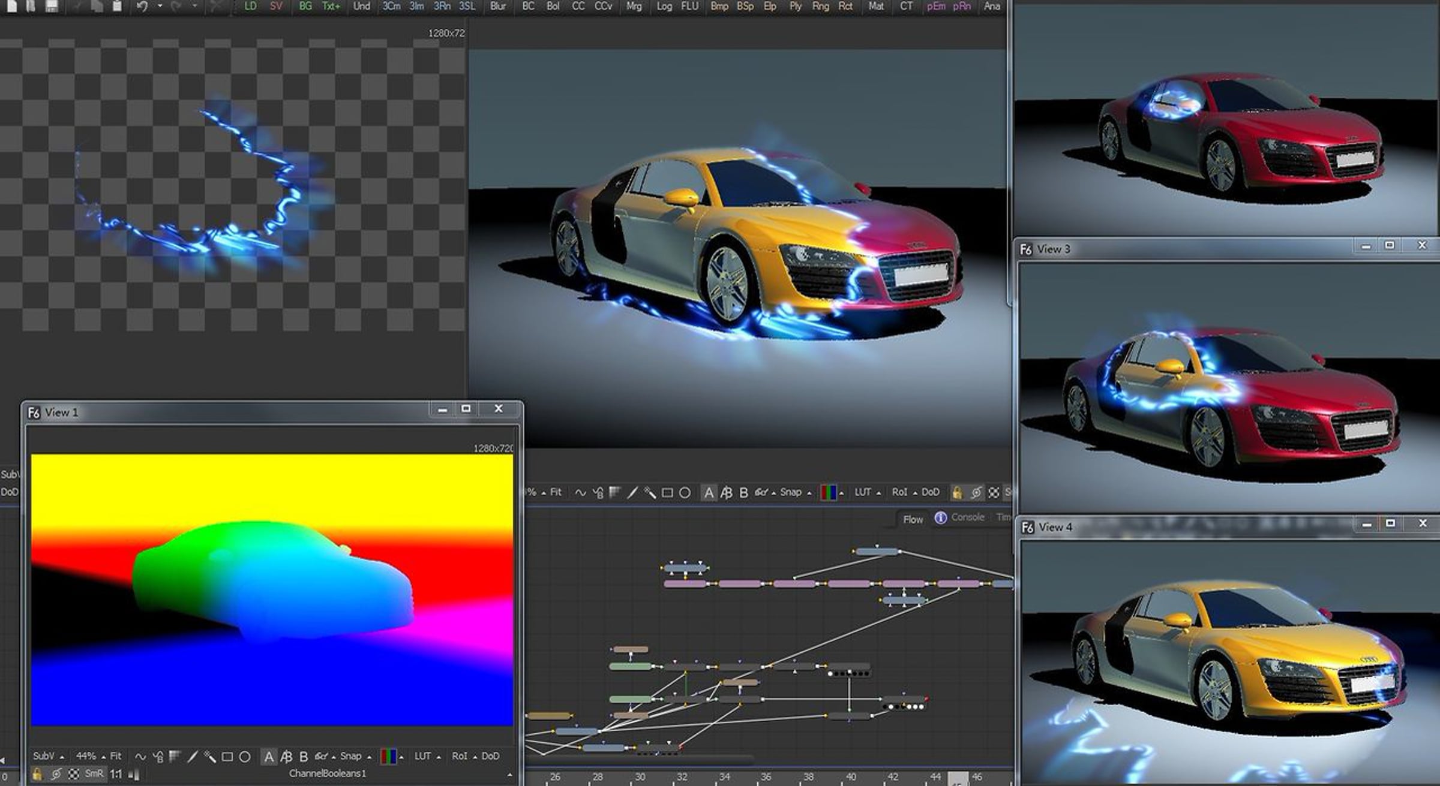The width and height of the screenshot is (1440, 786).
Task: Toggle buffer B in main viewer toolbar
Action: click(x=743, y=493)
